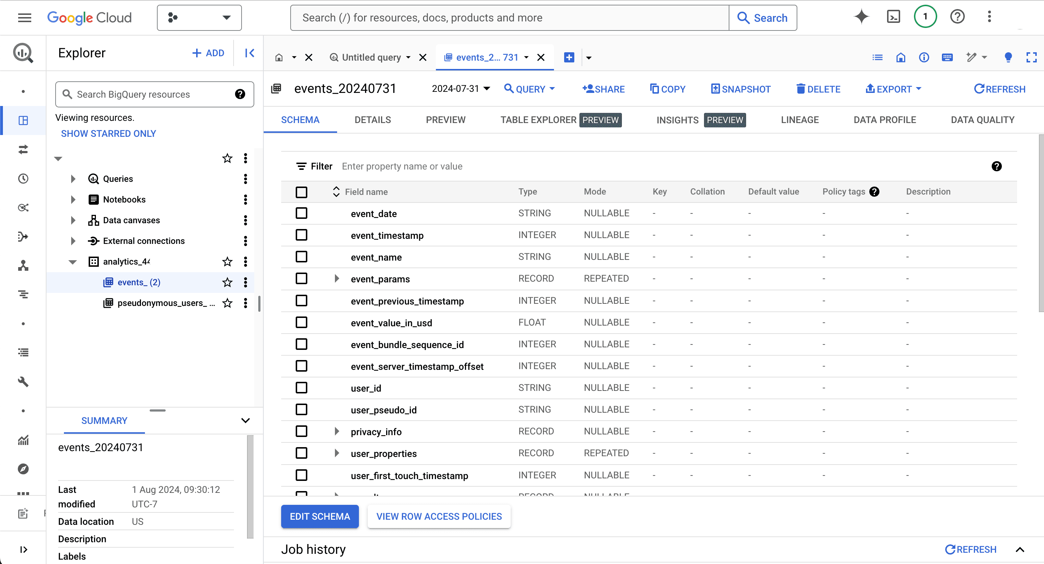1044x564 pixels.
Task: Select the wrench tool sidebar icon
Action: (23, 381)
